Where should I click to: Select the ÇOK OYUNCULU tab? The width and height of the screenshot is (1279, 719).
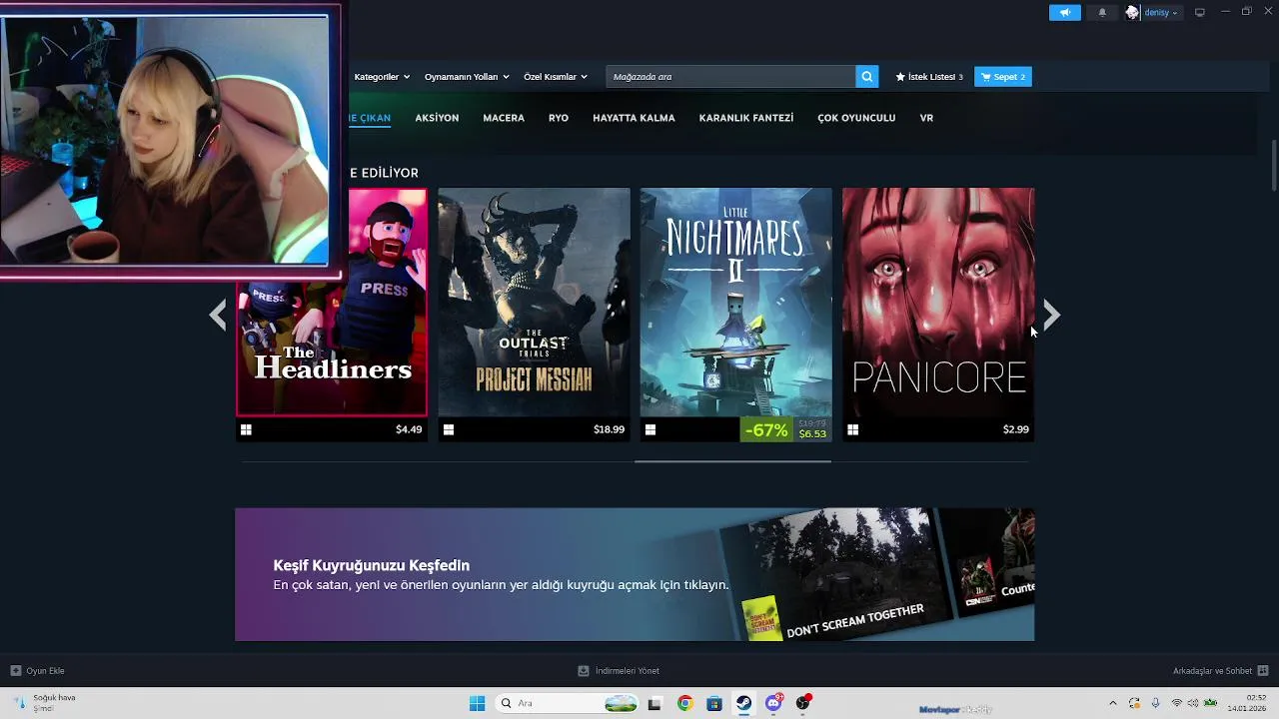(x=856, y=118)
